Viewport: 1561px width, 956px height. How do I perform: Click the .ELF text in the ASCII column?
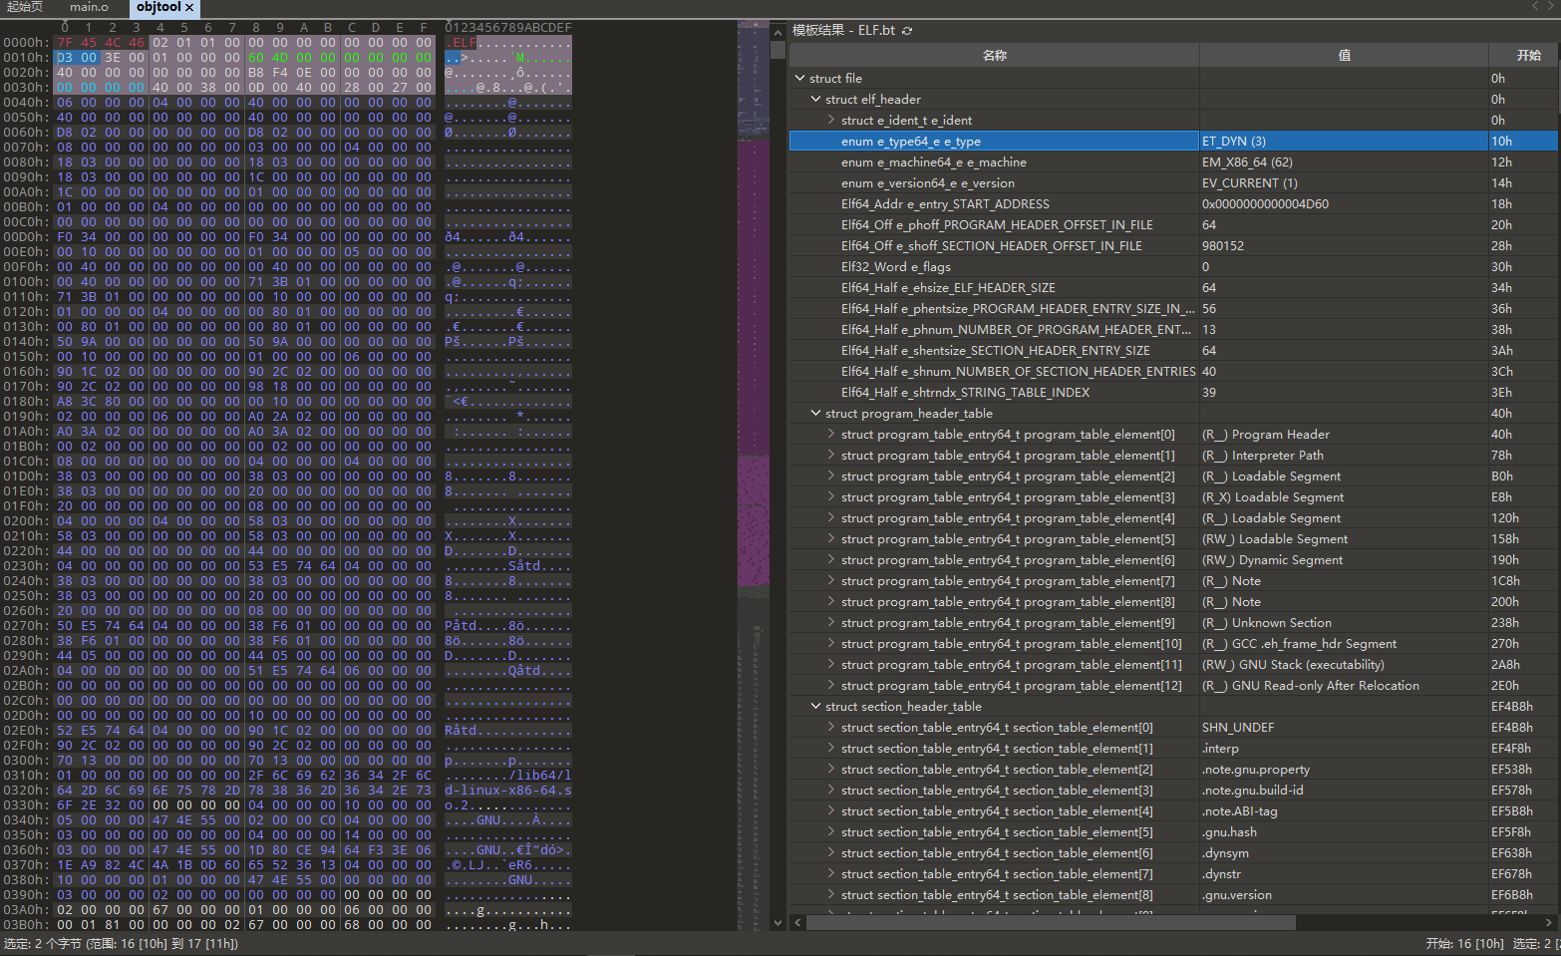[462, 43]
